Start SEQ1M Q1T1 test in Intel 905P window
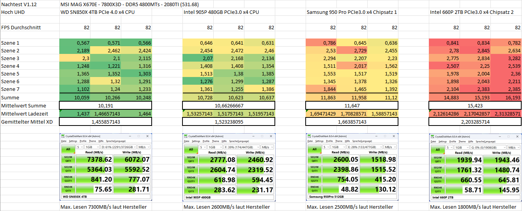 (191, 169)
